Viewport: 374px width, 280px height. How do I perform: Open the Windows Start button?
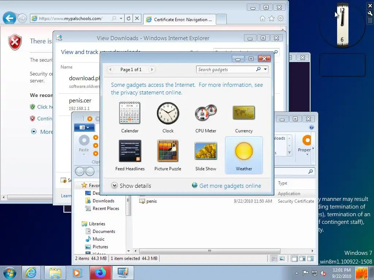pyautogui.click(x=9, y=273)
